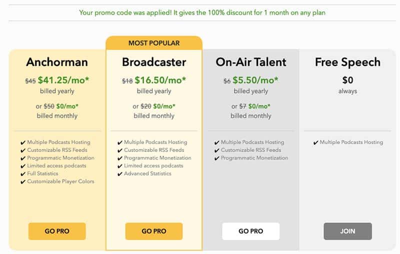Select the MOST POPULAR banner tab
The image size is (400, 254).
154,43
